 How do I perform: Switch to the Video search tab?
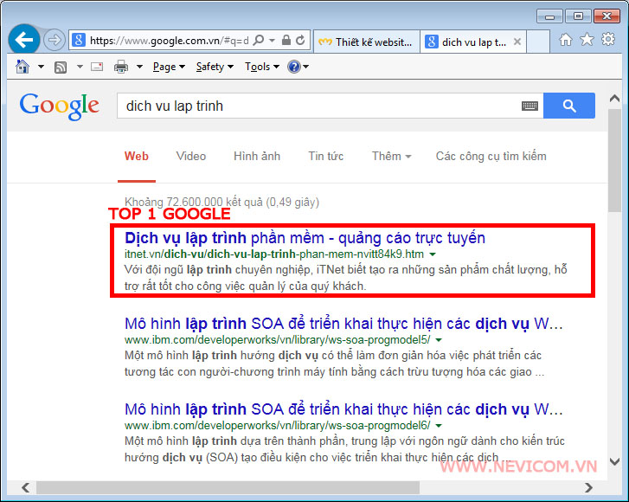[191, 156]
